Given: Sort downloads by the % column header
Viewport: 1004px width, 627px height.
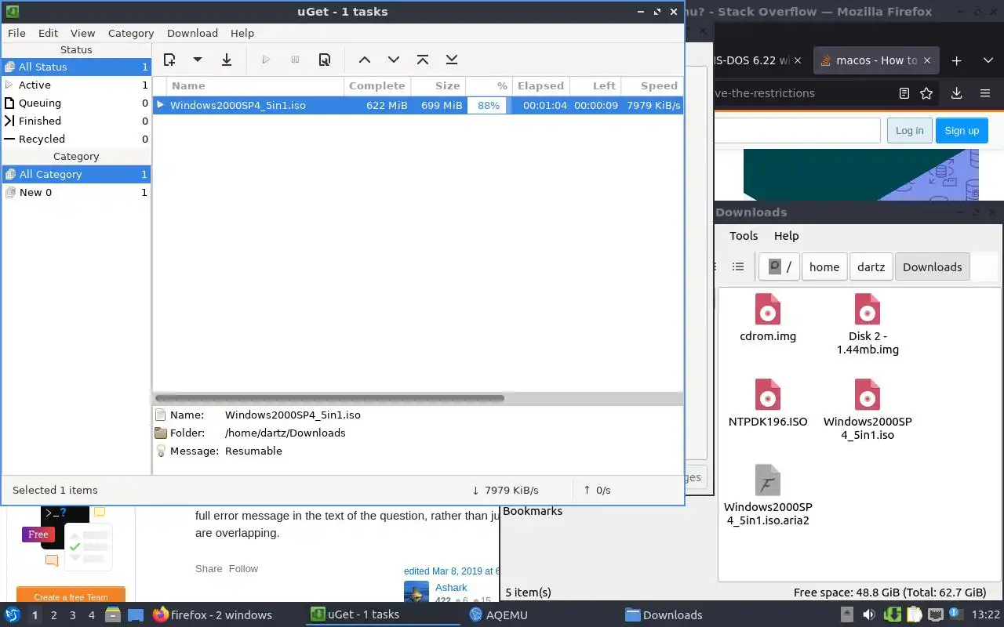Looking at the screenshot, I should click(489, 85).
